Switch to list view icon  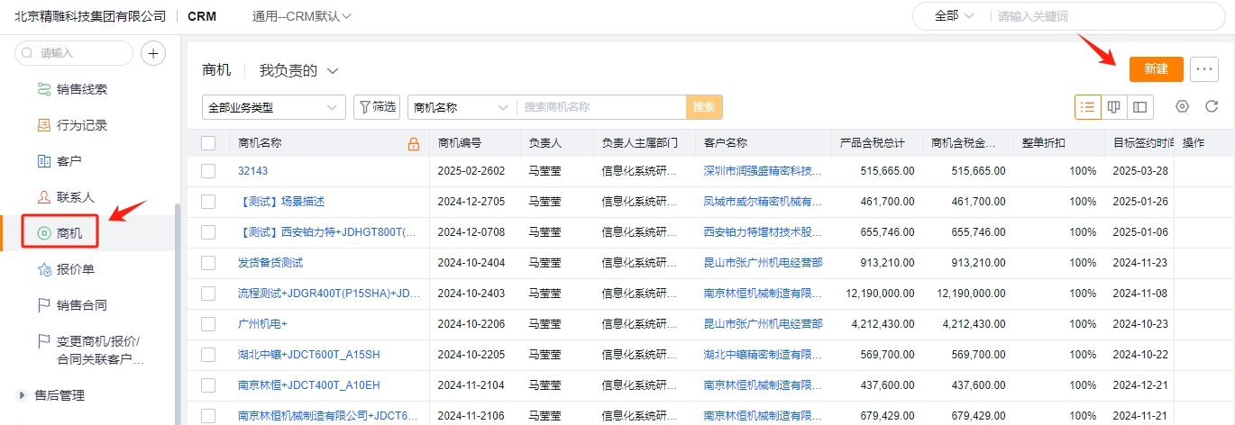(x=1088, y=107)
